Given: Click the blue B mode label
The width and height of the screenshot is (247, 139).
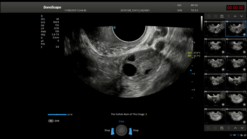Looking at the screenshot, I should (x=42, y=16).
